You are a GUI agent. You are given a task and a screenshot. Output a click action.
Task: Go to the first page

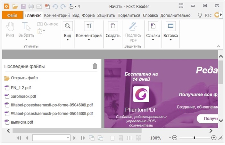pyautogui.click(x=19, y=138)
